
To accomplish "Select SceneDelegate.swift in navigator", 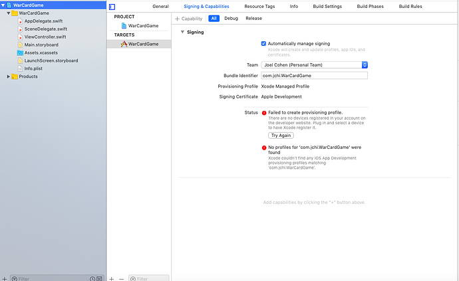I will pos(46,29).
